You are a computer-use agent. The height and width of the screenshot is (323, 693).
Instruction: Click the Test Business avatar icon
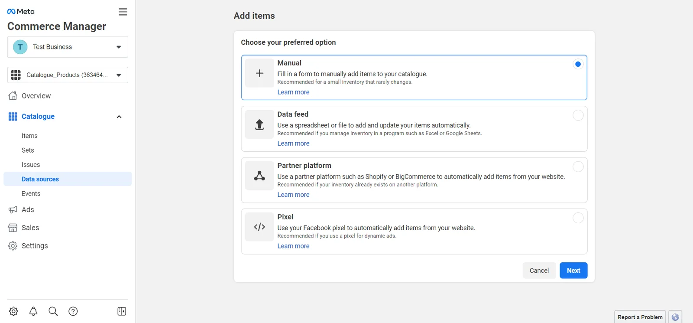20,47
